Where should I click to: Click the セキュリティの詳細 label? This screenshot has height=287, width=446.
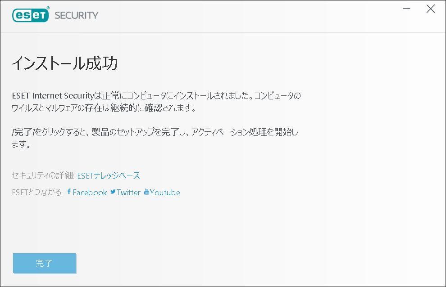point(43,175)
